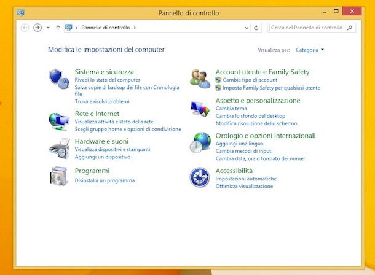Click shield icon beside Cambia tipo di account
Image resolution: width=375 pixels, height=275 pixels.
click(218, 80)
